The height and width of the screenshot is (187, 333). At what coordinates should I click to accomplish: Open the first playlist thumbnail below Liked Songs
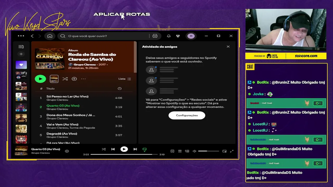[x=21, y=75]
